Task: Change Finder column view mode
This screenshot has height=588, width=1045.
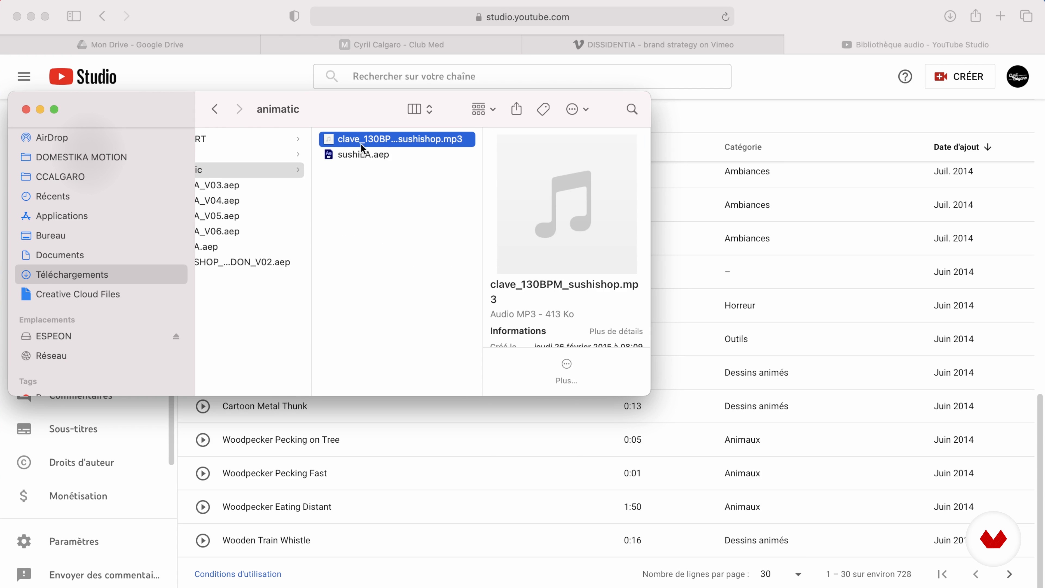Action: (x=420, y=109)
